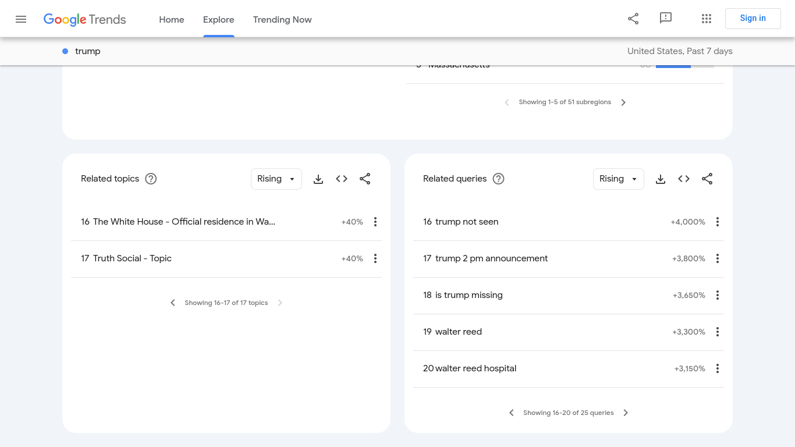Open more options for The White House

coord(375,222)
